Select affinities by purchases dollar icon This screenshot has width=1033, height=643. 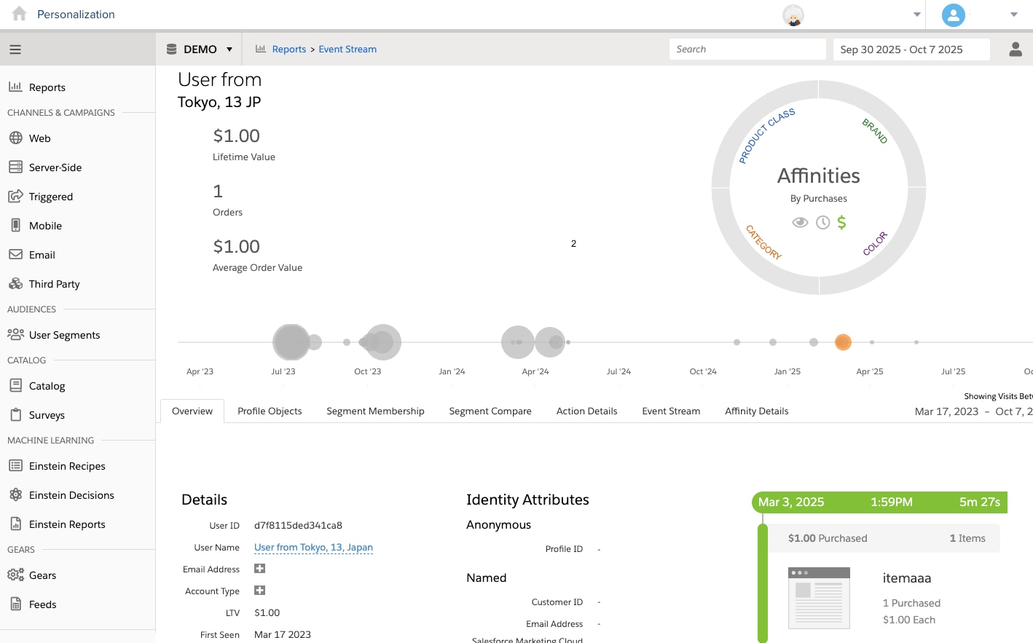tap(842, 223)
